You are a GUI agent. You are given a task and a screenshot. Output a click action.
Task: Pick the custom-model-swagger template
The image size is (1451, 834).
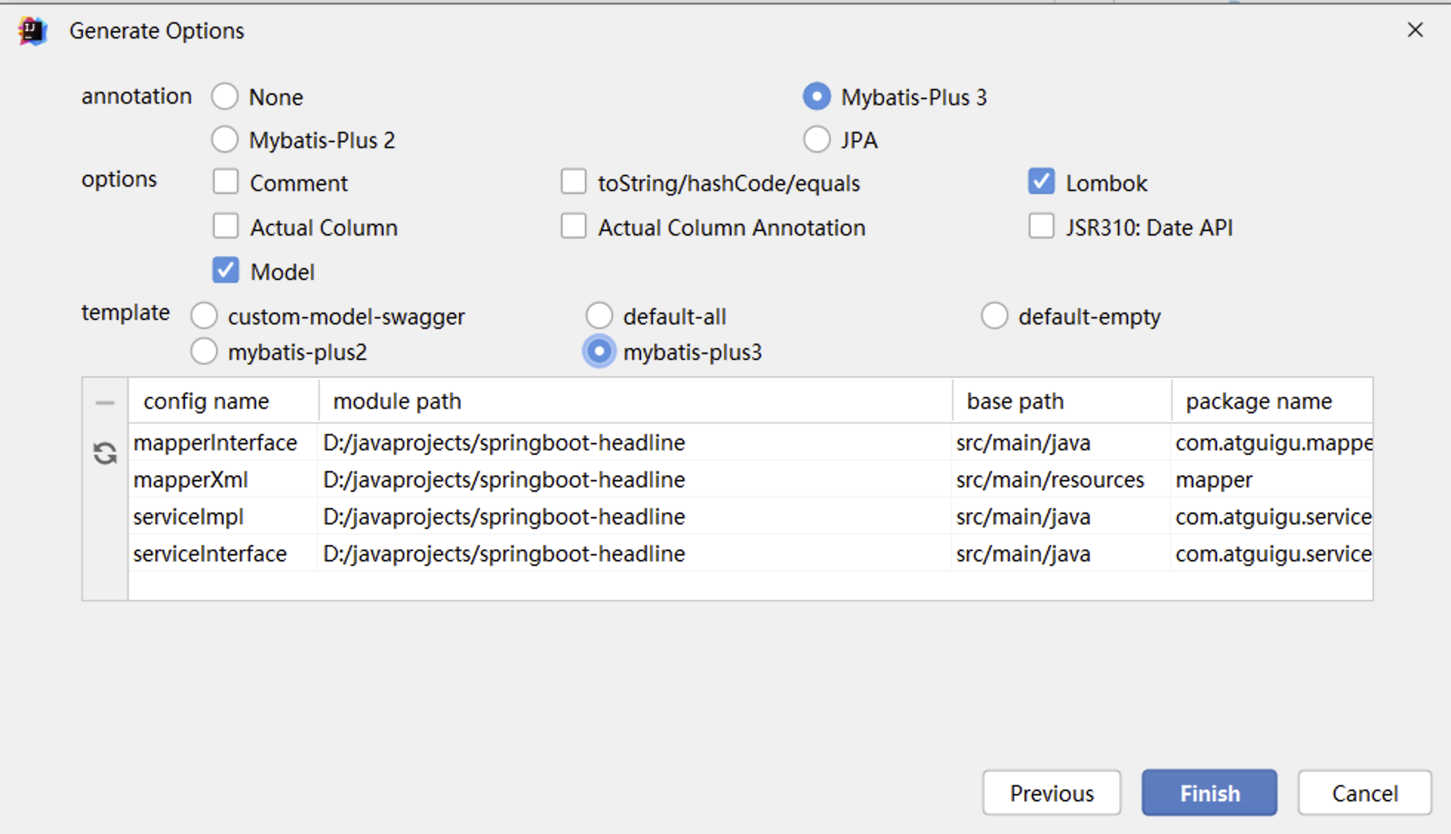coord(204,316)
